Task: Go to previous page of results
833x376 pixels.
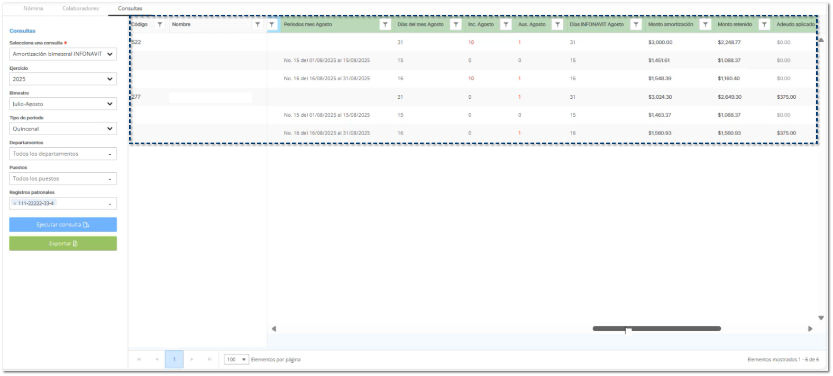Action: click(157, 359)
